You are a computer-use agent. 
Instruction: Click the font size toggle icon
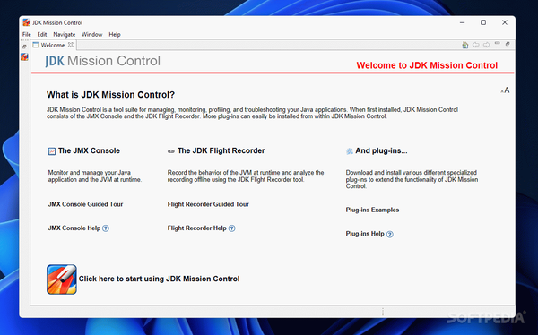click(x=505, y=90)
